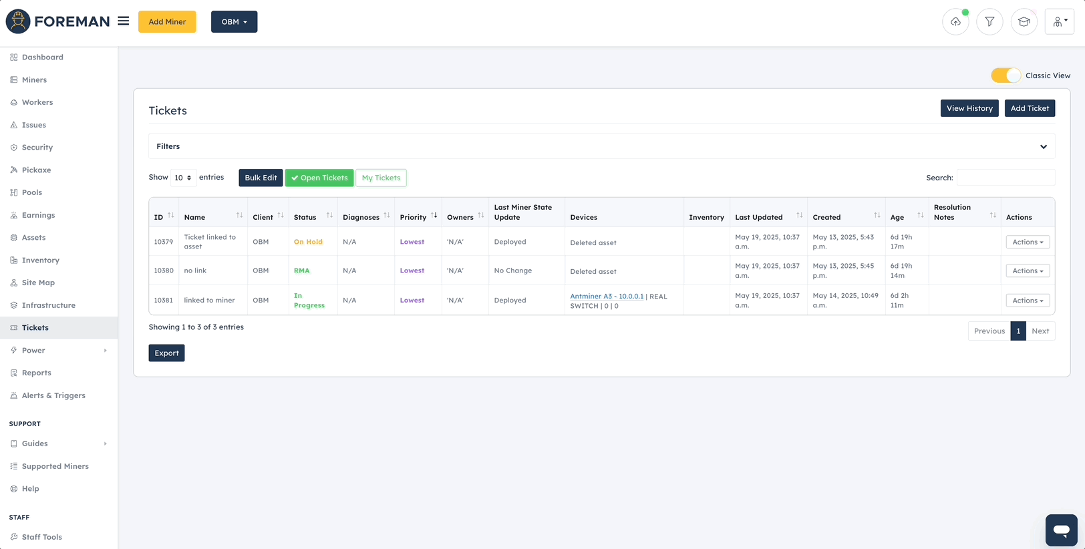Click the Assets sidebar icon
The width and height of the screenshot is (1085, 549).
[14, 238]
